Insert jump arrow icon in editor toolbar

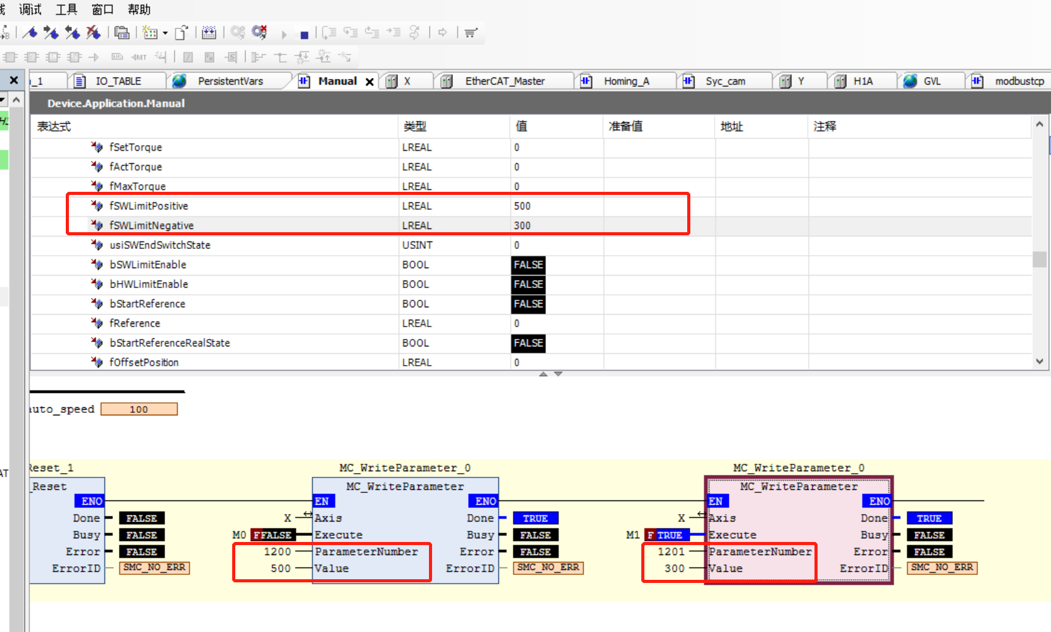point(94,57)
